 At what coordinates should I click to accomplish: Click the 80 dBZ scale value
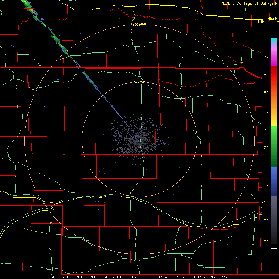coord(266,38)
